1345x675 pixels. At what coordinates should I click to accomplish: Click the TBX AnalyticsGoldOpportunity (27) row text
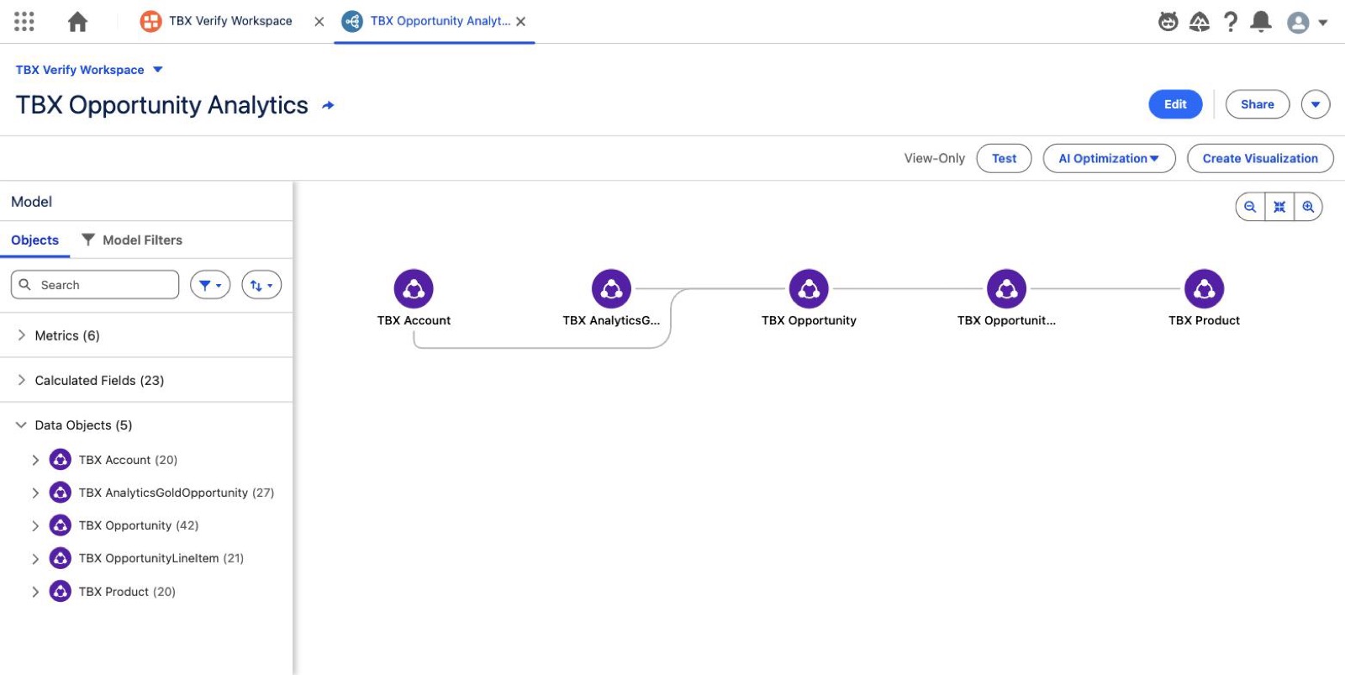point(177,493)
